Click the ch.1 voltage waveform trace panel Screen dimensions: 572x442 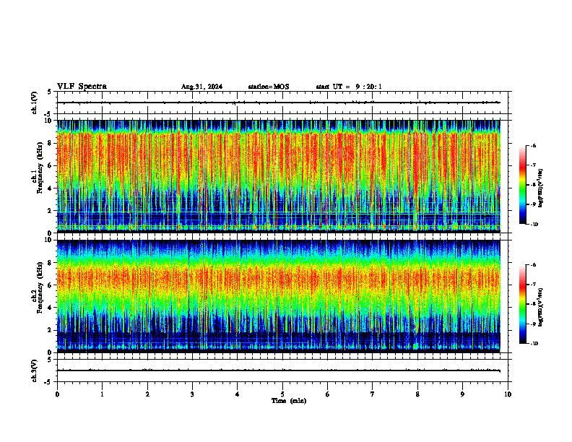(282, 103)
